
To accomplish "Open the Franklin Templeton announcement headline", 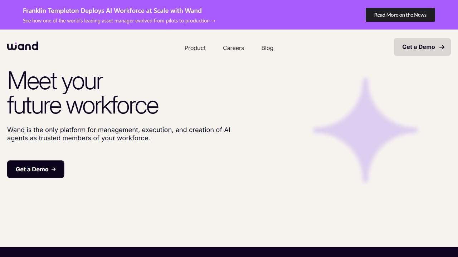I will 112,10.
